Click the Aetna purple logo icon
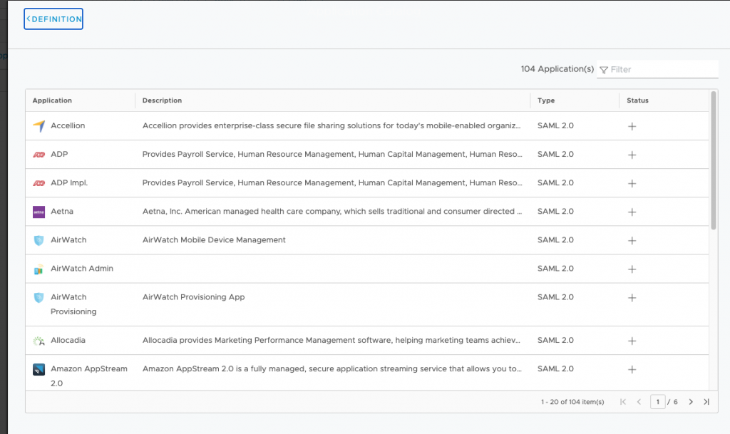Viewport: 730px width, 434px height. (39, 212)
